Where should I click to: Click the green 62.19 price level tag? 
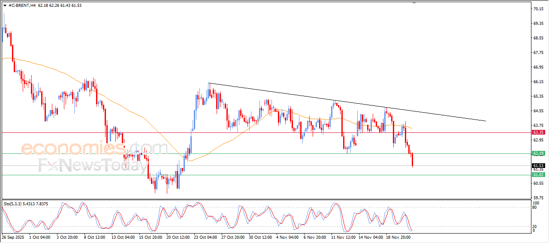pos(538,153)
